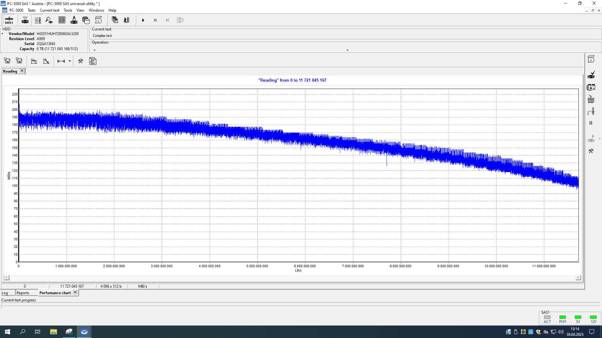The width and height of the screenshot is (602, 338).
Task: Save chart to file icon
Action: pyautogui.click(x=19, y=61)
